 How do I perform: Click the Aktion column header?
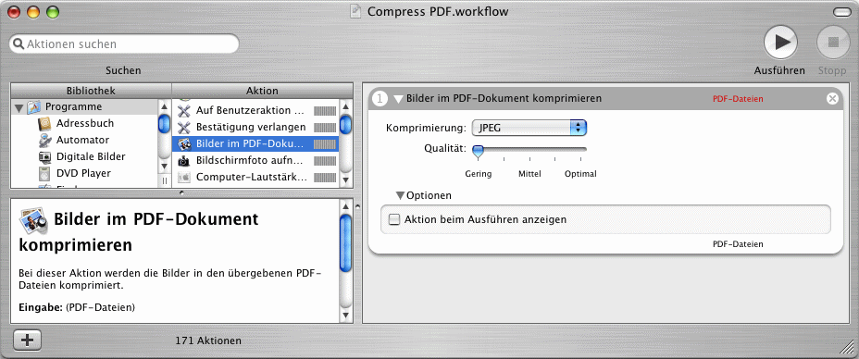[x=262, y=91]
